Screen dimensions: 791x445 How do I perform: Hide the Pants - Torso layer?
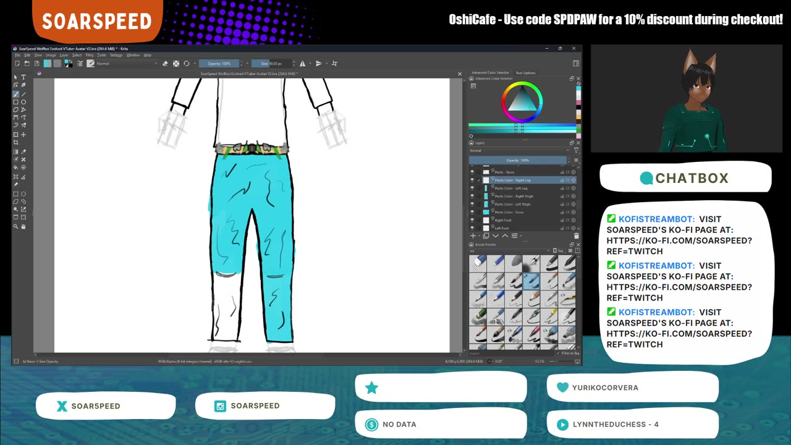(472, 172)
